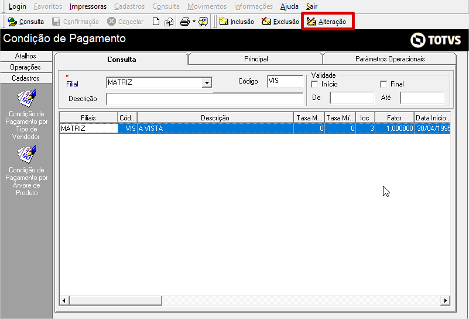Image resolution: width=469 pixels, height=319 pixels.
Task: Click the print preview icon beside printer
Action: [203, 22]
